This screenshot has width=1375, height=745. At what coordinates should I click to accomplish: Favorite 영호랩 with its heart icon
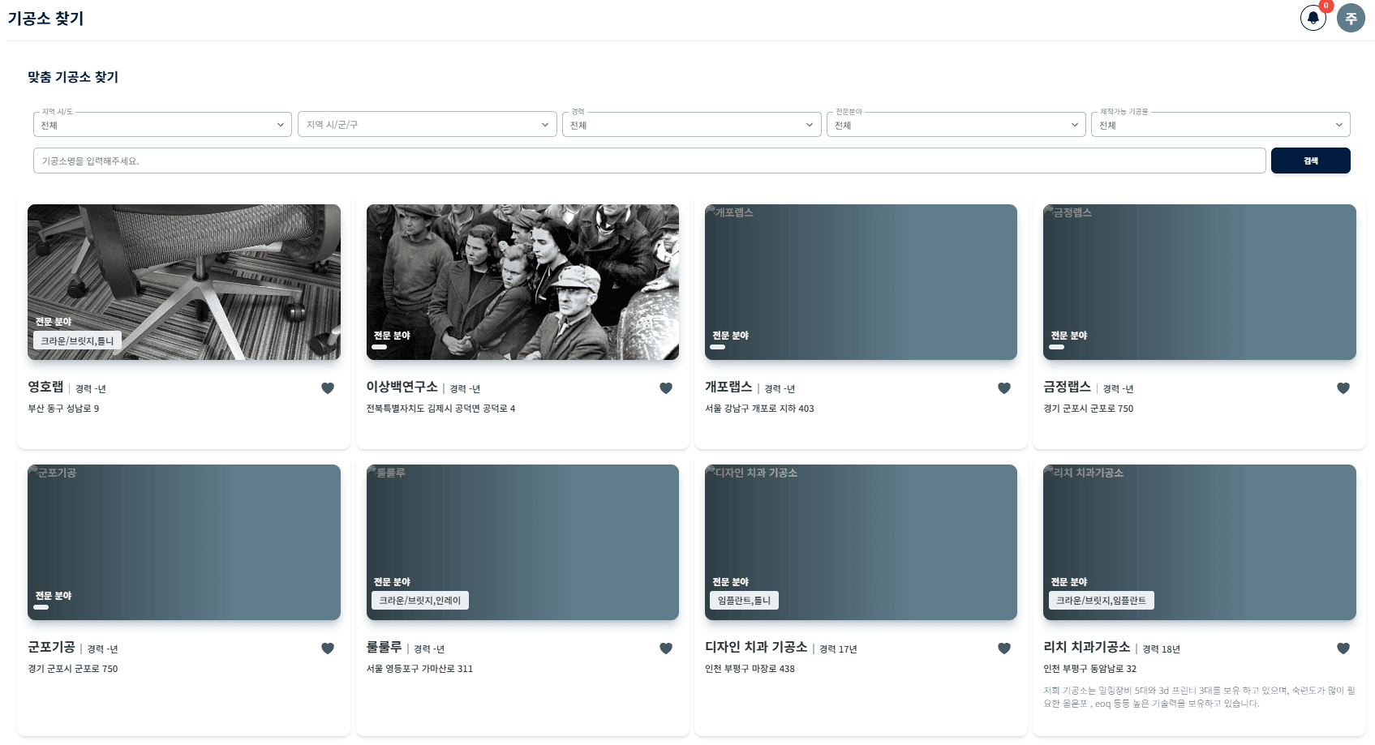pyautogui.click(x=328, y=388)
